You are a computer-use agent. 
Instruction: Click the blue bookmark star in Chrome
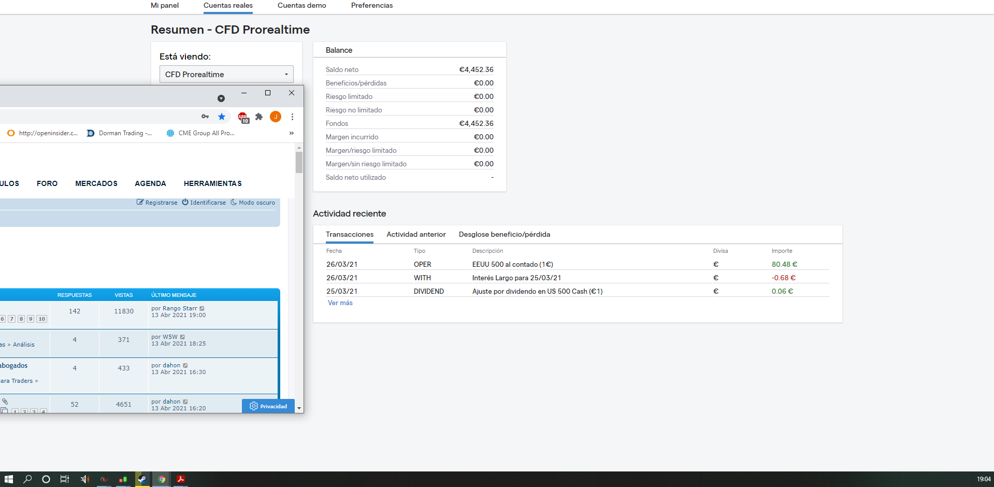click(222, 117)
